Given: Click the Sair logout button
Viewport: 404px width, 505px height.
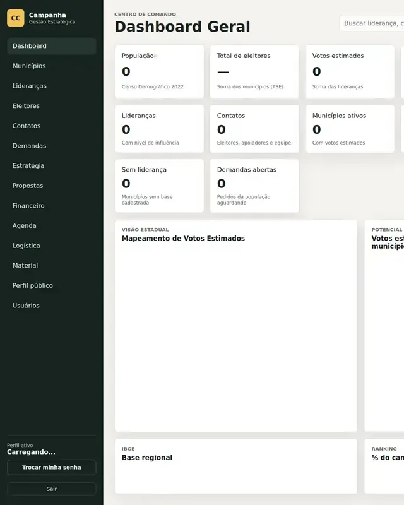Looking at the screenshot, I should [x=52, y=489].
